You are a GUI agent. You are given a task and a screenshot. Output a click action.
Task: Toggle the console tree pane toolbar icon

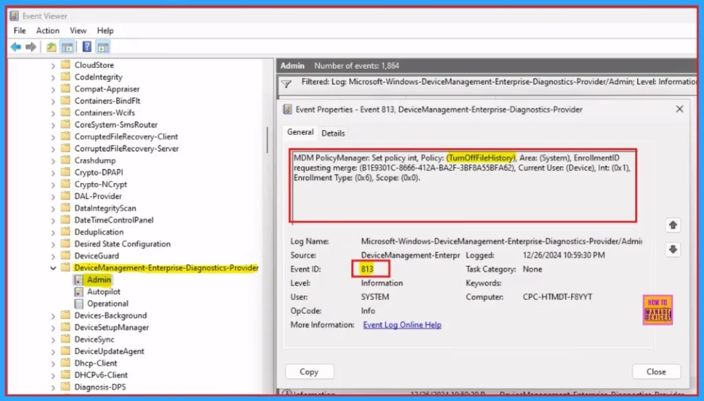tap(67, 47)
